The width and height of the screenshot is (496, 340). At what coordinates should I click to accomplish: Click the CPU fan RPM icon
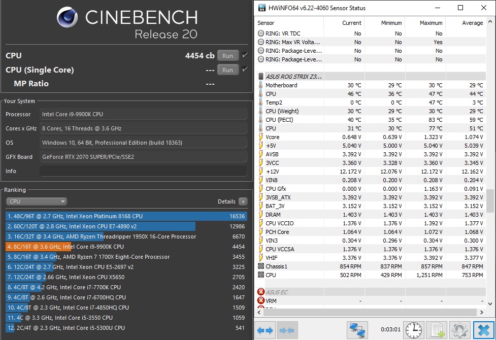point(261,275)
